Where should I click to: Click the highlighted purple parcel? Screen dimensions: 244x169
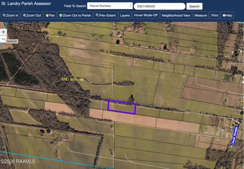coord(122,107)
